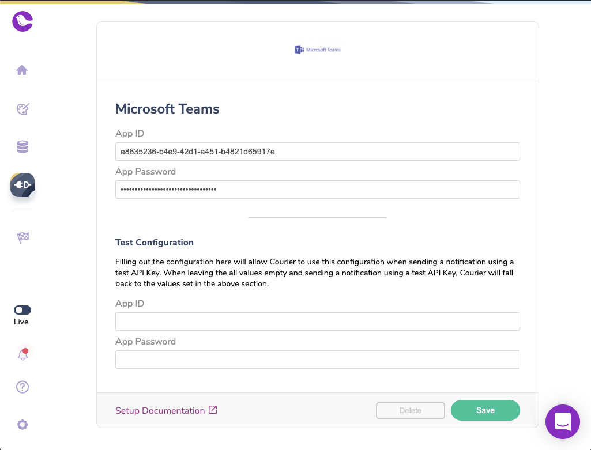Click Test Configuration App ID field
Screen dimensions: 591x450
coord(317,322)
